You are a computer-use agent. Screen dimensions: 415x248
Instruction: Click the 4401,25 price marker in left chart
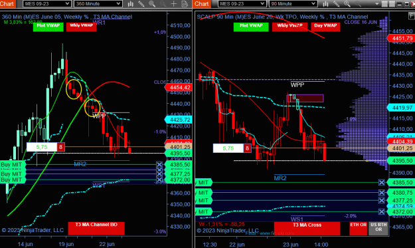point(179,147)
